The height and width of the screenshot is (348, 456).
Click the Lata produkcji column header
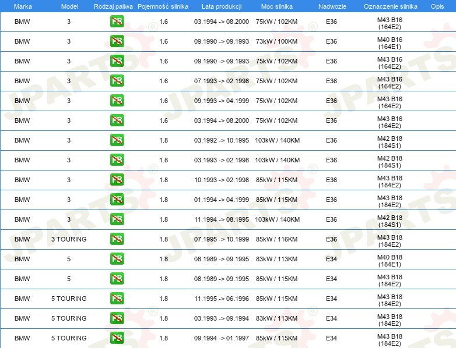click(x=222, y=6)
